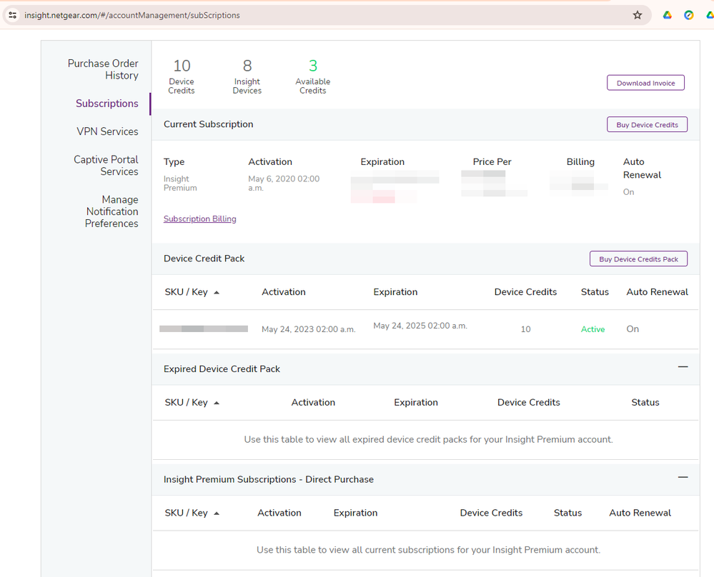Click the browser address bar URL
This screenshot has height=577, width=714.
tap(132, 15)
